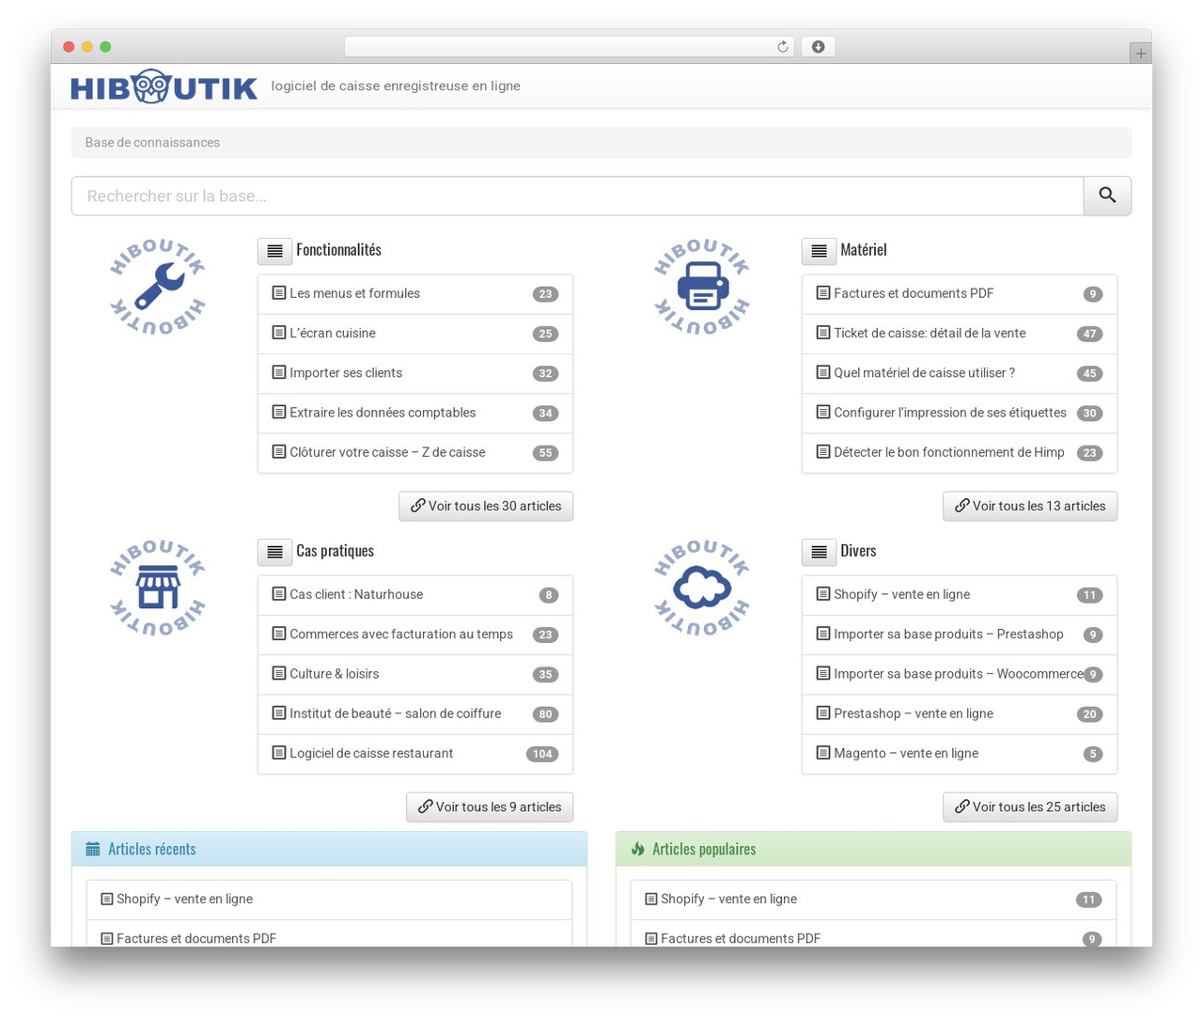Add a new browser tab

[x=1140, y=54]
